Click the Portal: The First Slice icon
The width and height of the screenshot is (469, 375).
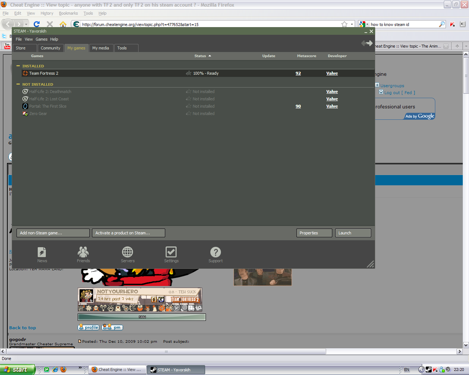tap(25, 106)
